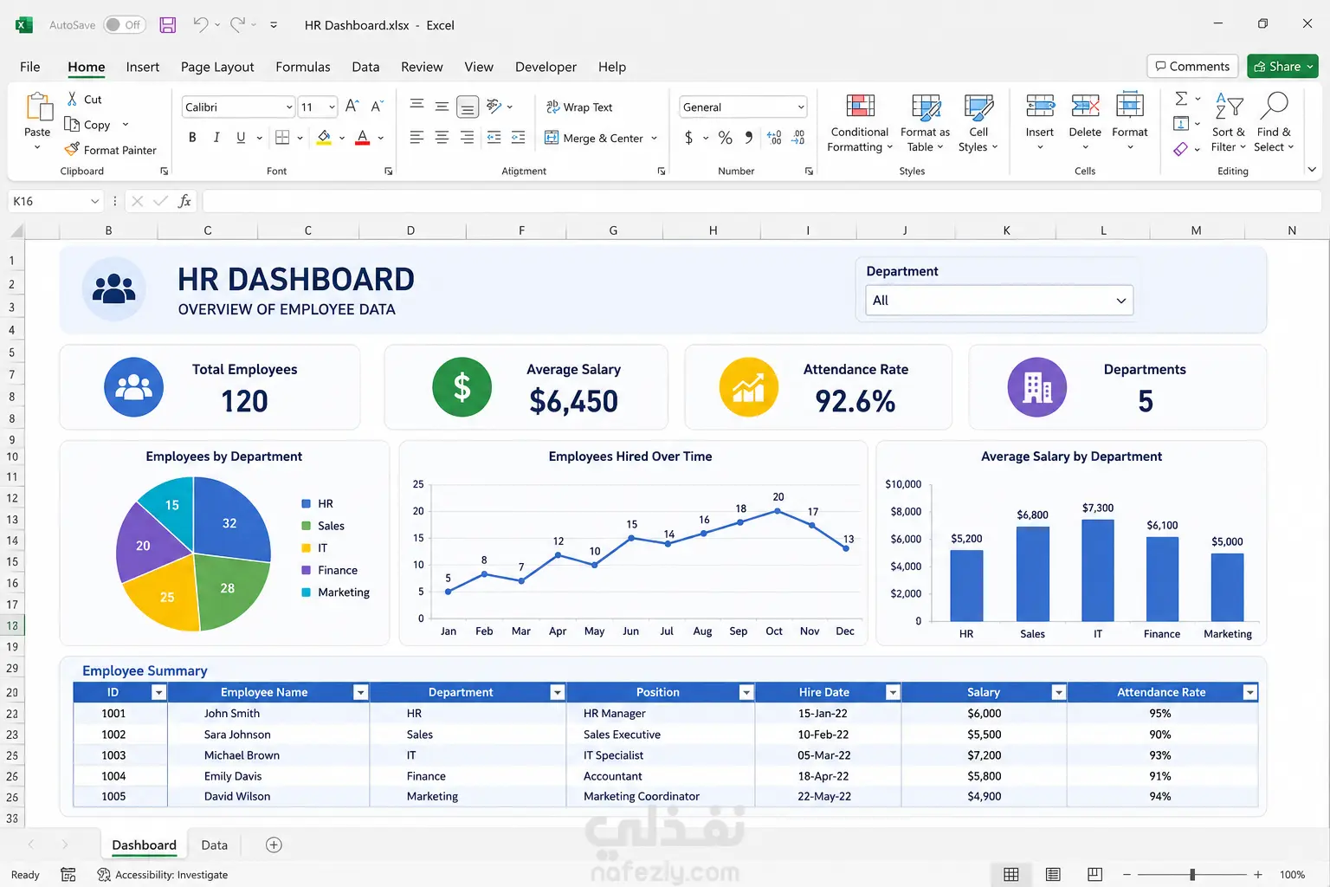Viewport: 1330px width, 887px height.
Task: Open the Salary column filter arrow
Action: pos(1058,692)
